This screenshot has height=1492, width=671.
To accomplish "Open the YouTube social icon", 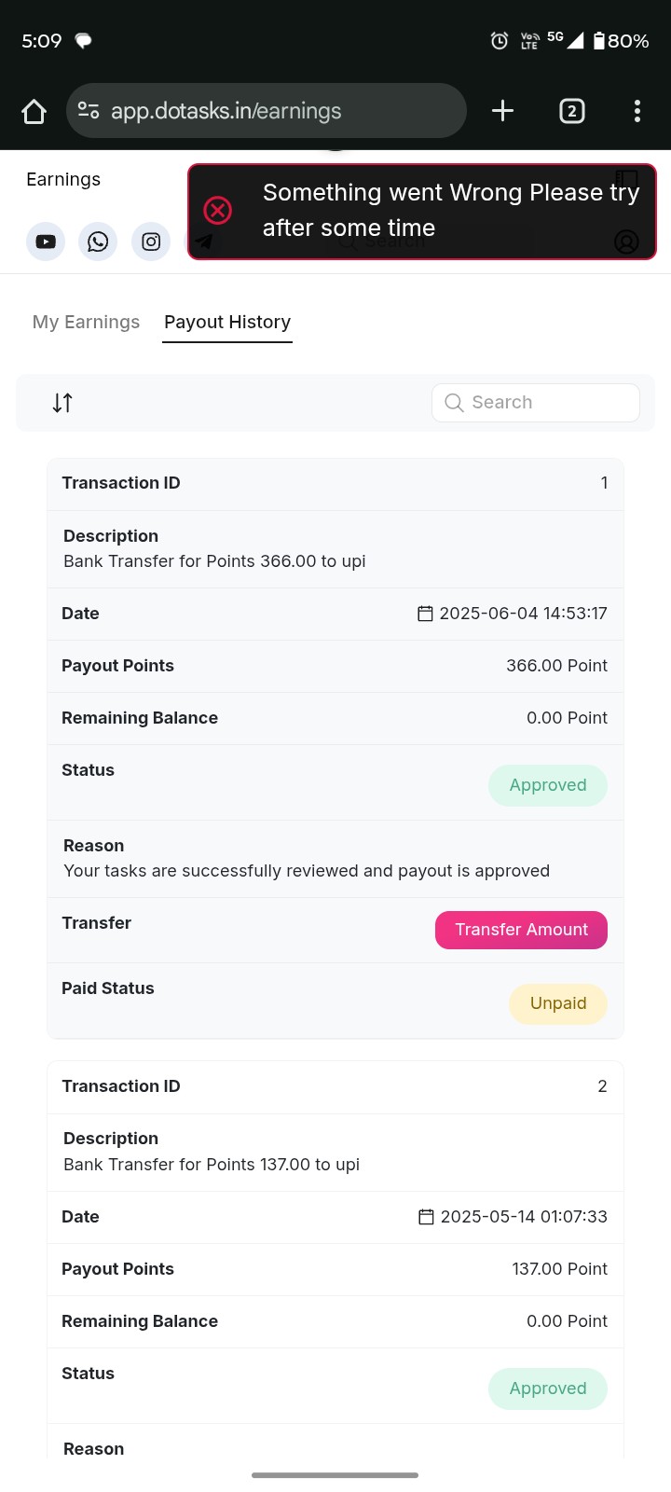I will click(x=46, y=242).
